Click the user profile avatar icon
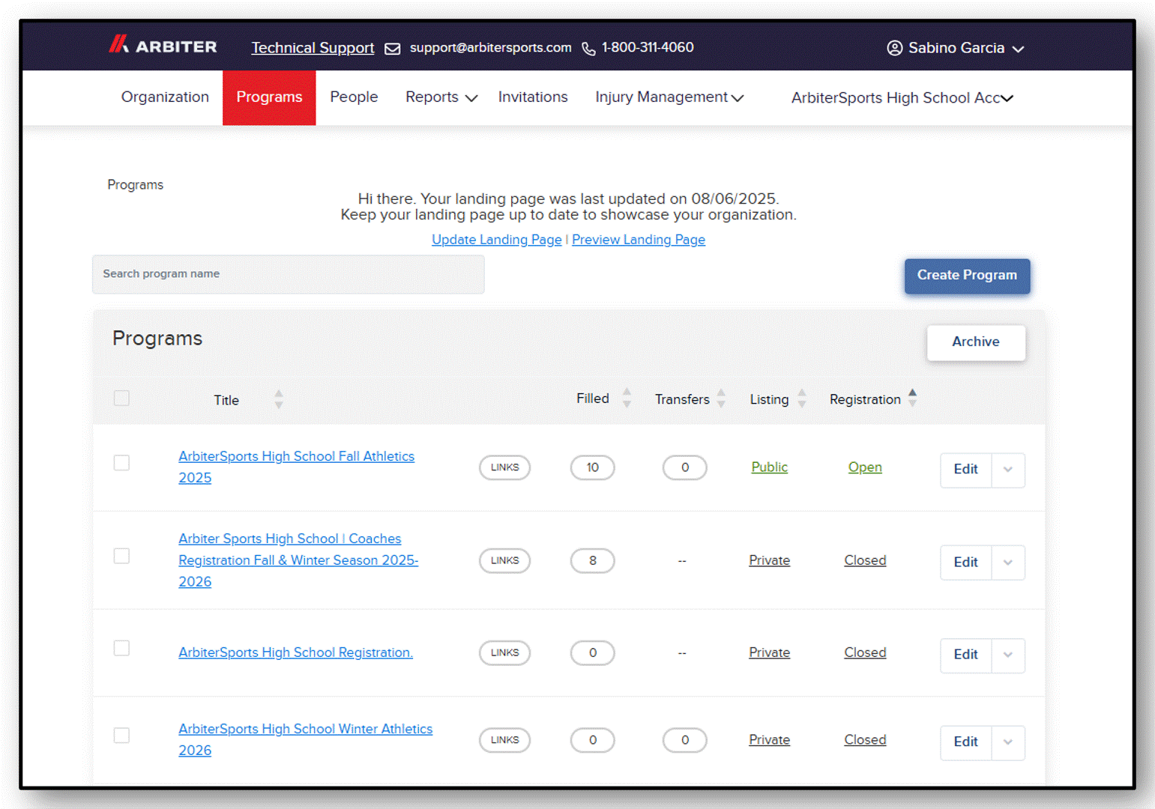Viewport: 1155px width, 809px height. coord(894,48)
